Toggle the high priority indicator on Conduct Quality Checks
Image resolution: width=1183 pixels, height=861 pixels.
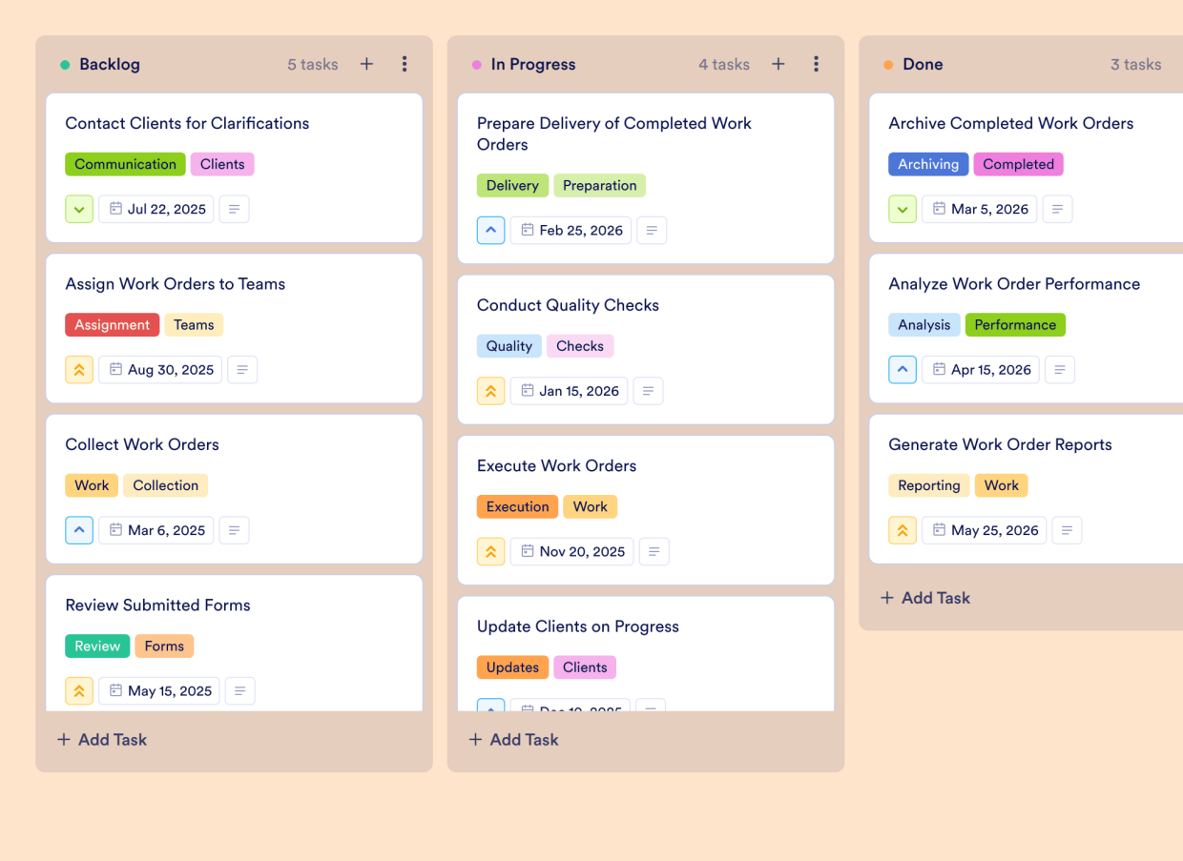490,391
